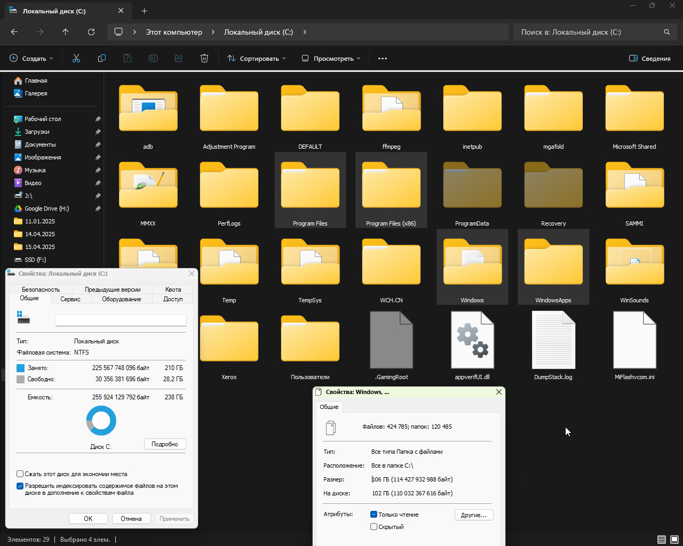
Task: Click the disk label name input field
Action: pyautogui.click(x=121, y=320)
